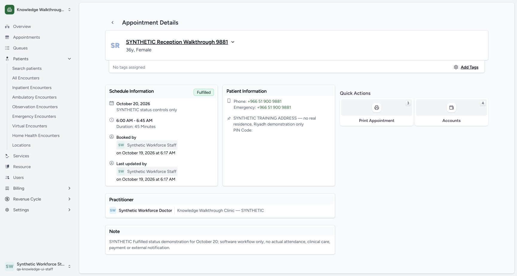This screenshot has height=276, width=517.
Task: Collapse the Patients menu section
Action: pyautogui.click(x=69, y=59)
